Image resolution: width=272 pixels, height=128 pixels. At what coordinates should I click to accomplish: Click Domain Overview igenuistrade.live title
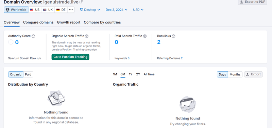point(41,2)
